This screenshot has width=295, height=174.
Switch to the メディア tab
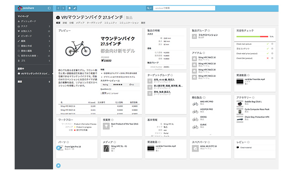tap(80, 23)
